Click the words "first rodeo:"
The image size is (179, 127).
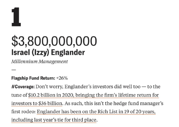[23, 111]
